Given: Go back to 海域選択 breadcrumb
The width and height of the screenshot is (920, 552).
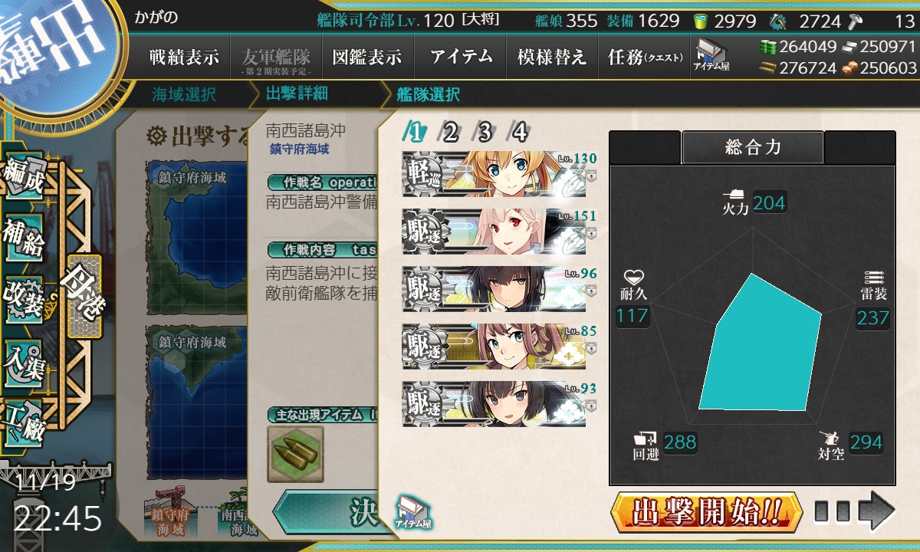Looking at the screenshot, I should tap(184, 95).
